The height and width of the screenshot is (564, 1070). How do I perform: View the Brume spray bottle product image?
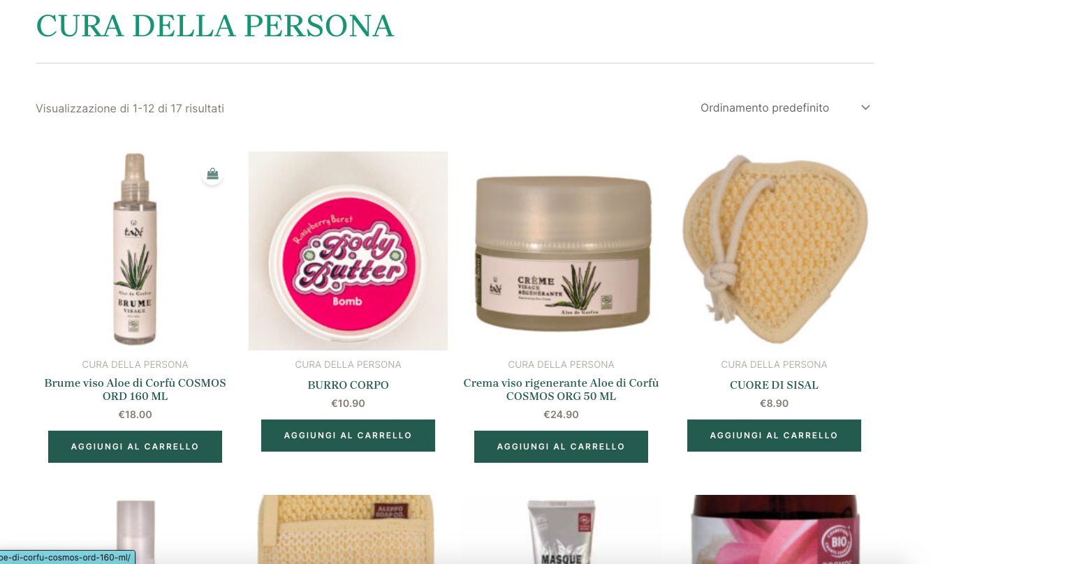[135, 251]
